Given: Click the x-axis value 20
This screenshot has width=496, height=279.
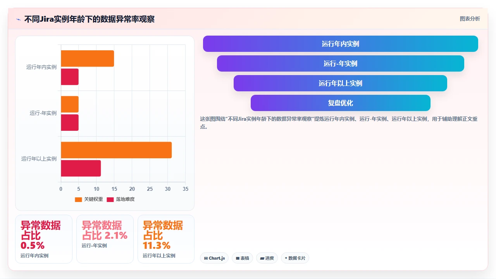Looking at the screenshot, I should (x=132, y=189).
